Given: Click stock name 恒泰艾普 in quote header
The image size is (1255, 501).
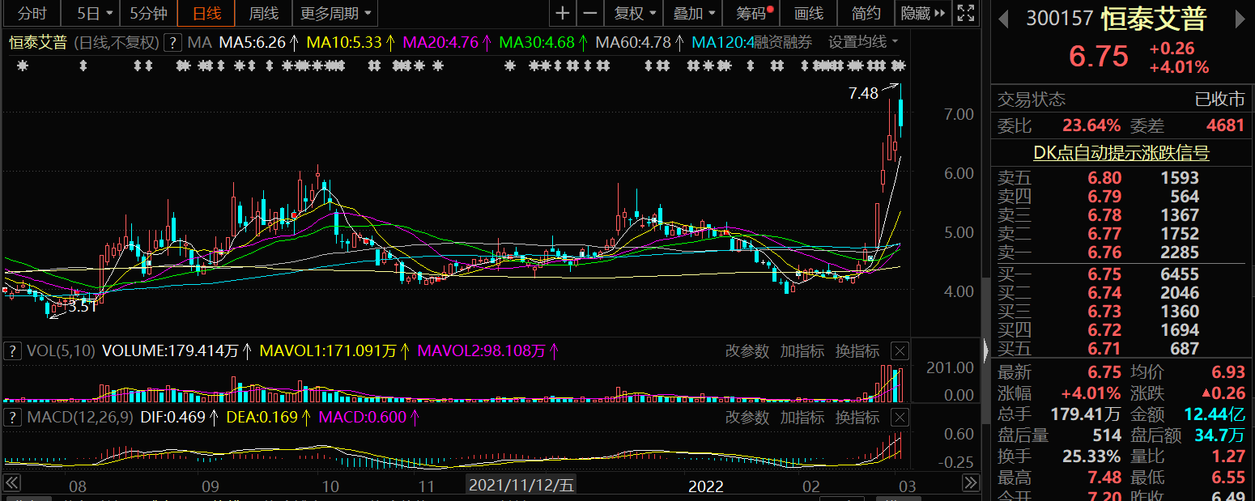Looking at the screenshot, I should pyautogui.click(x=1155, y=19).
